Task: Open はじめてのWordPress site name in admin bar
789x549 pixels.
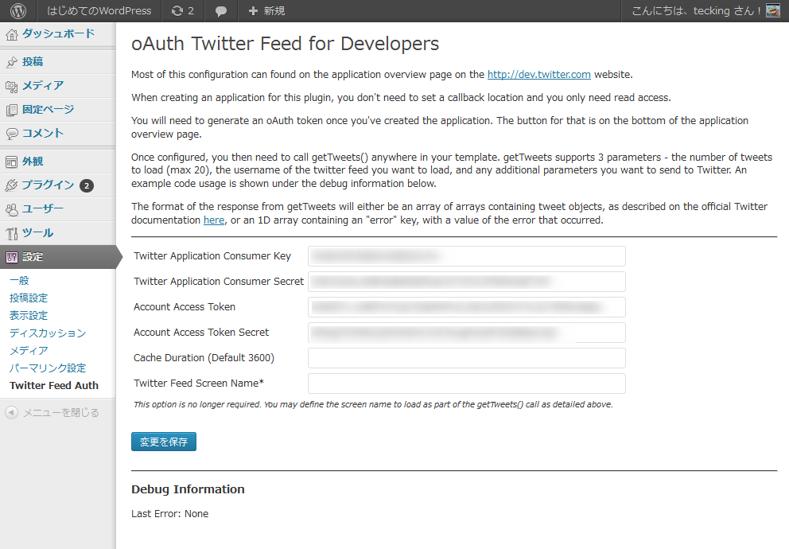Action: [x=99, y=10]
